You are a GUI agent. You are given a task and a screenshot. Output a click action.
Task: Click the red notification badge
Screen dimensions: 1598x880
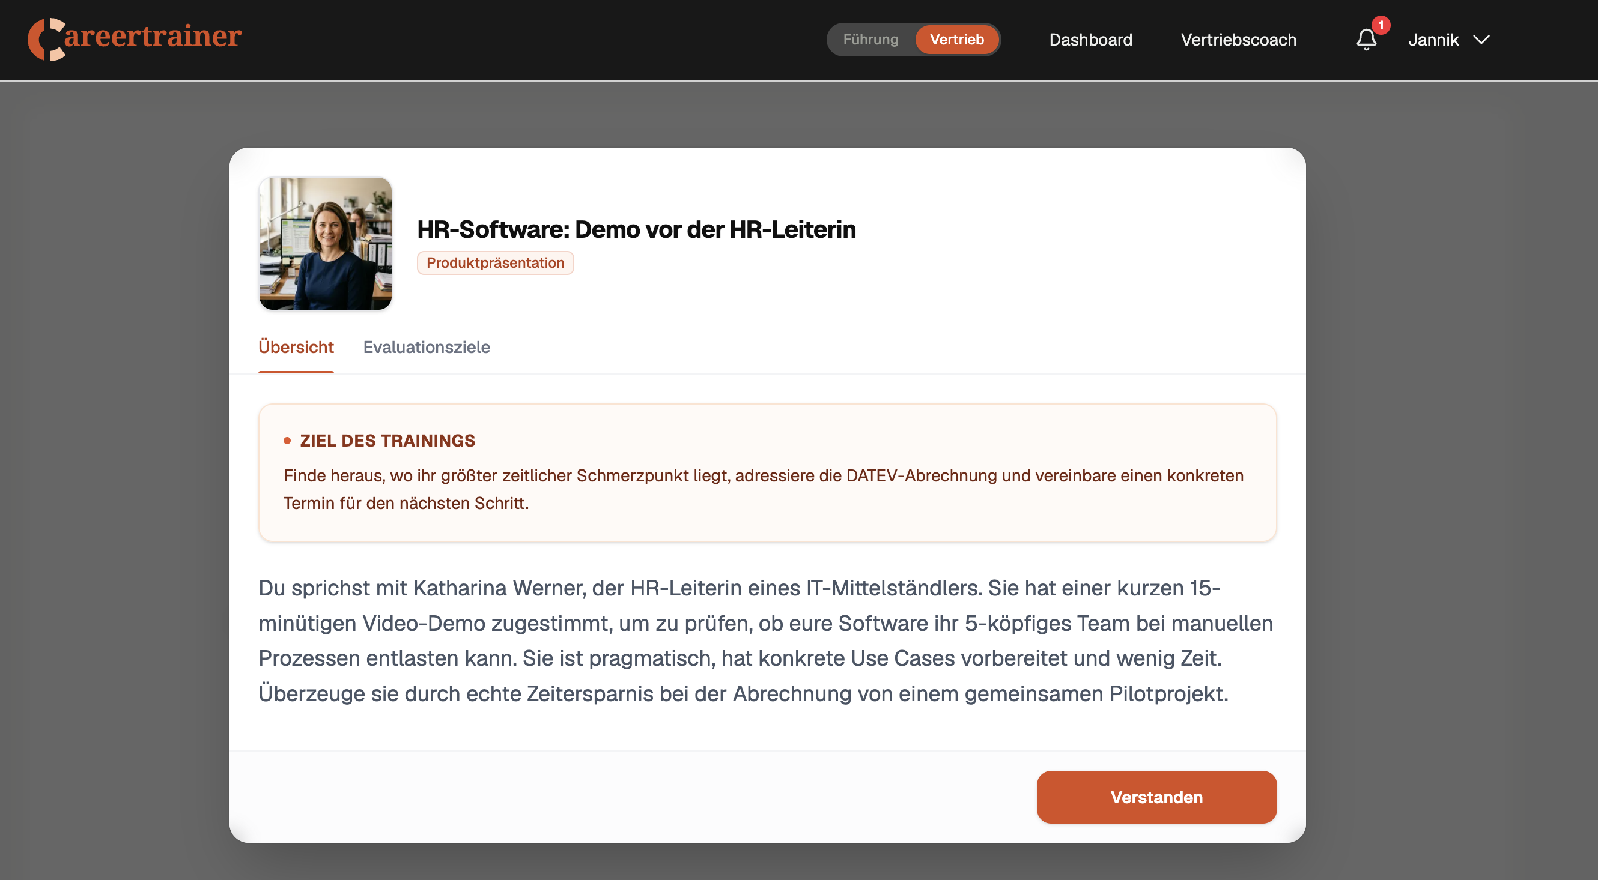(1381, 25)
